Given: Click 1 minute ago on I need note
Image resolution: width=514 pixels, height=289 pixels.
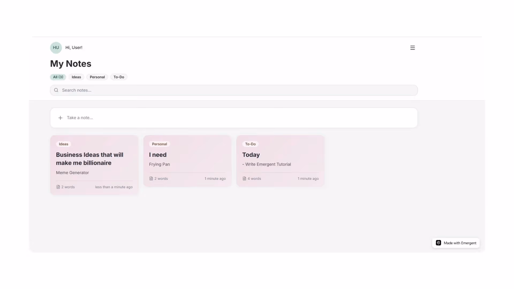Looking at the screenshot, I should (215, 178).
